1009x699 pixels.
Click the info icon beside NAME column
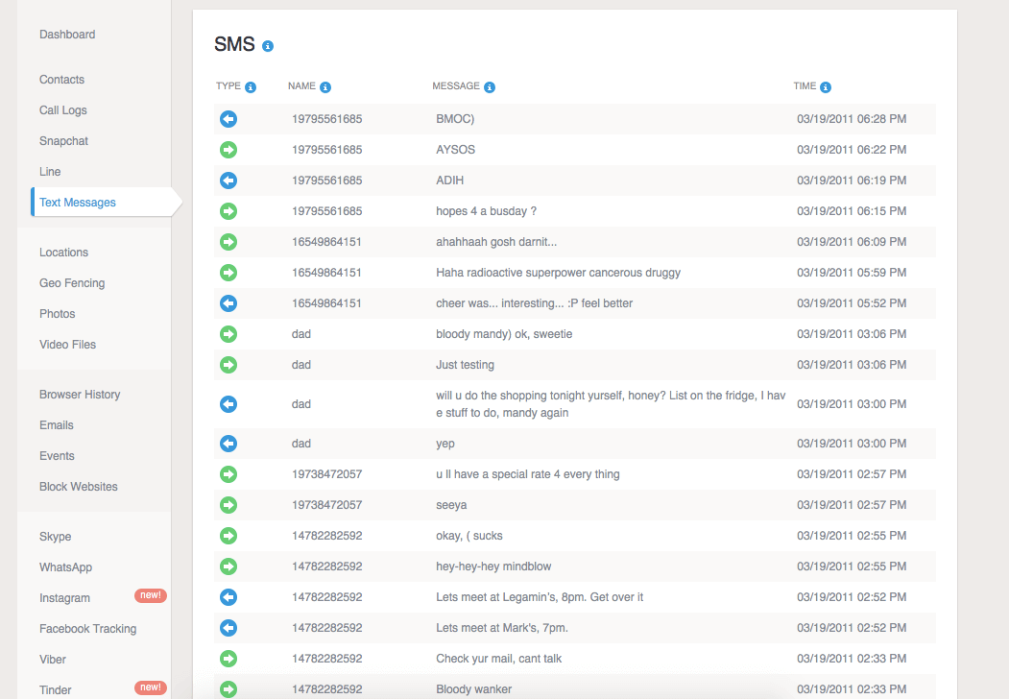[x=325, y=87]
